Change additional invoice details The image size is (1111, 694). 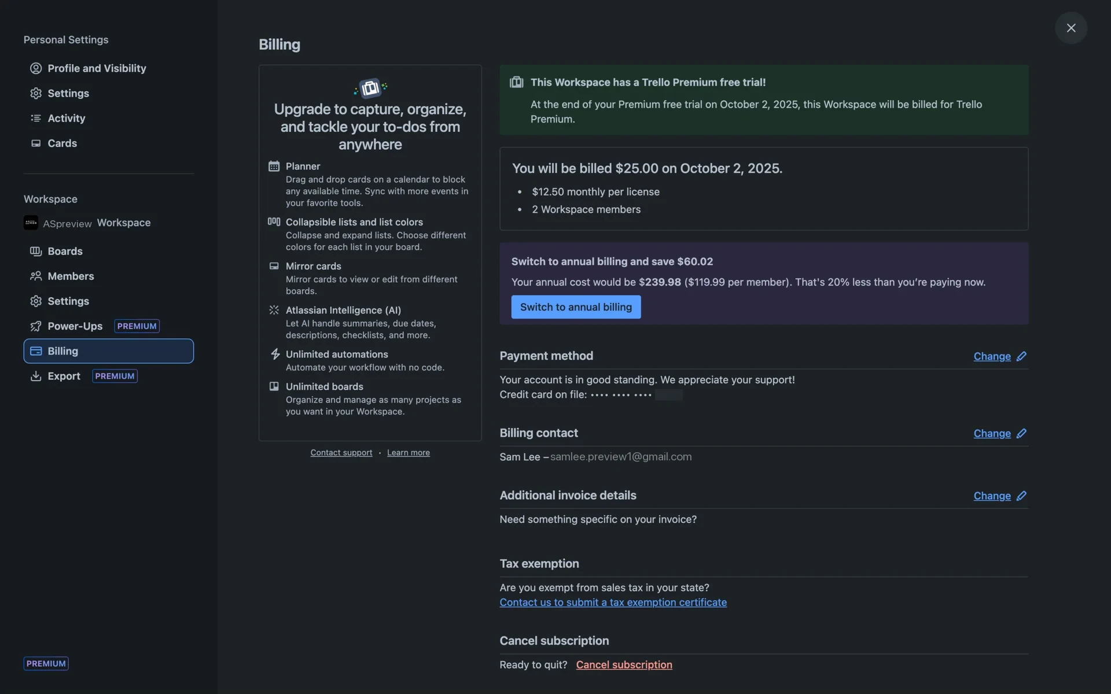tap(992, 496)
